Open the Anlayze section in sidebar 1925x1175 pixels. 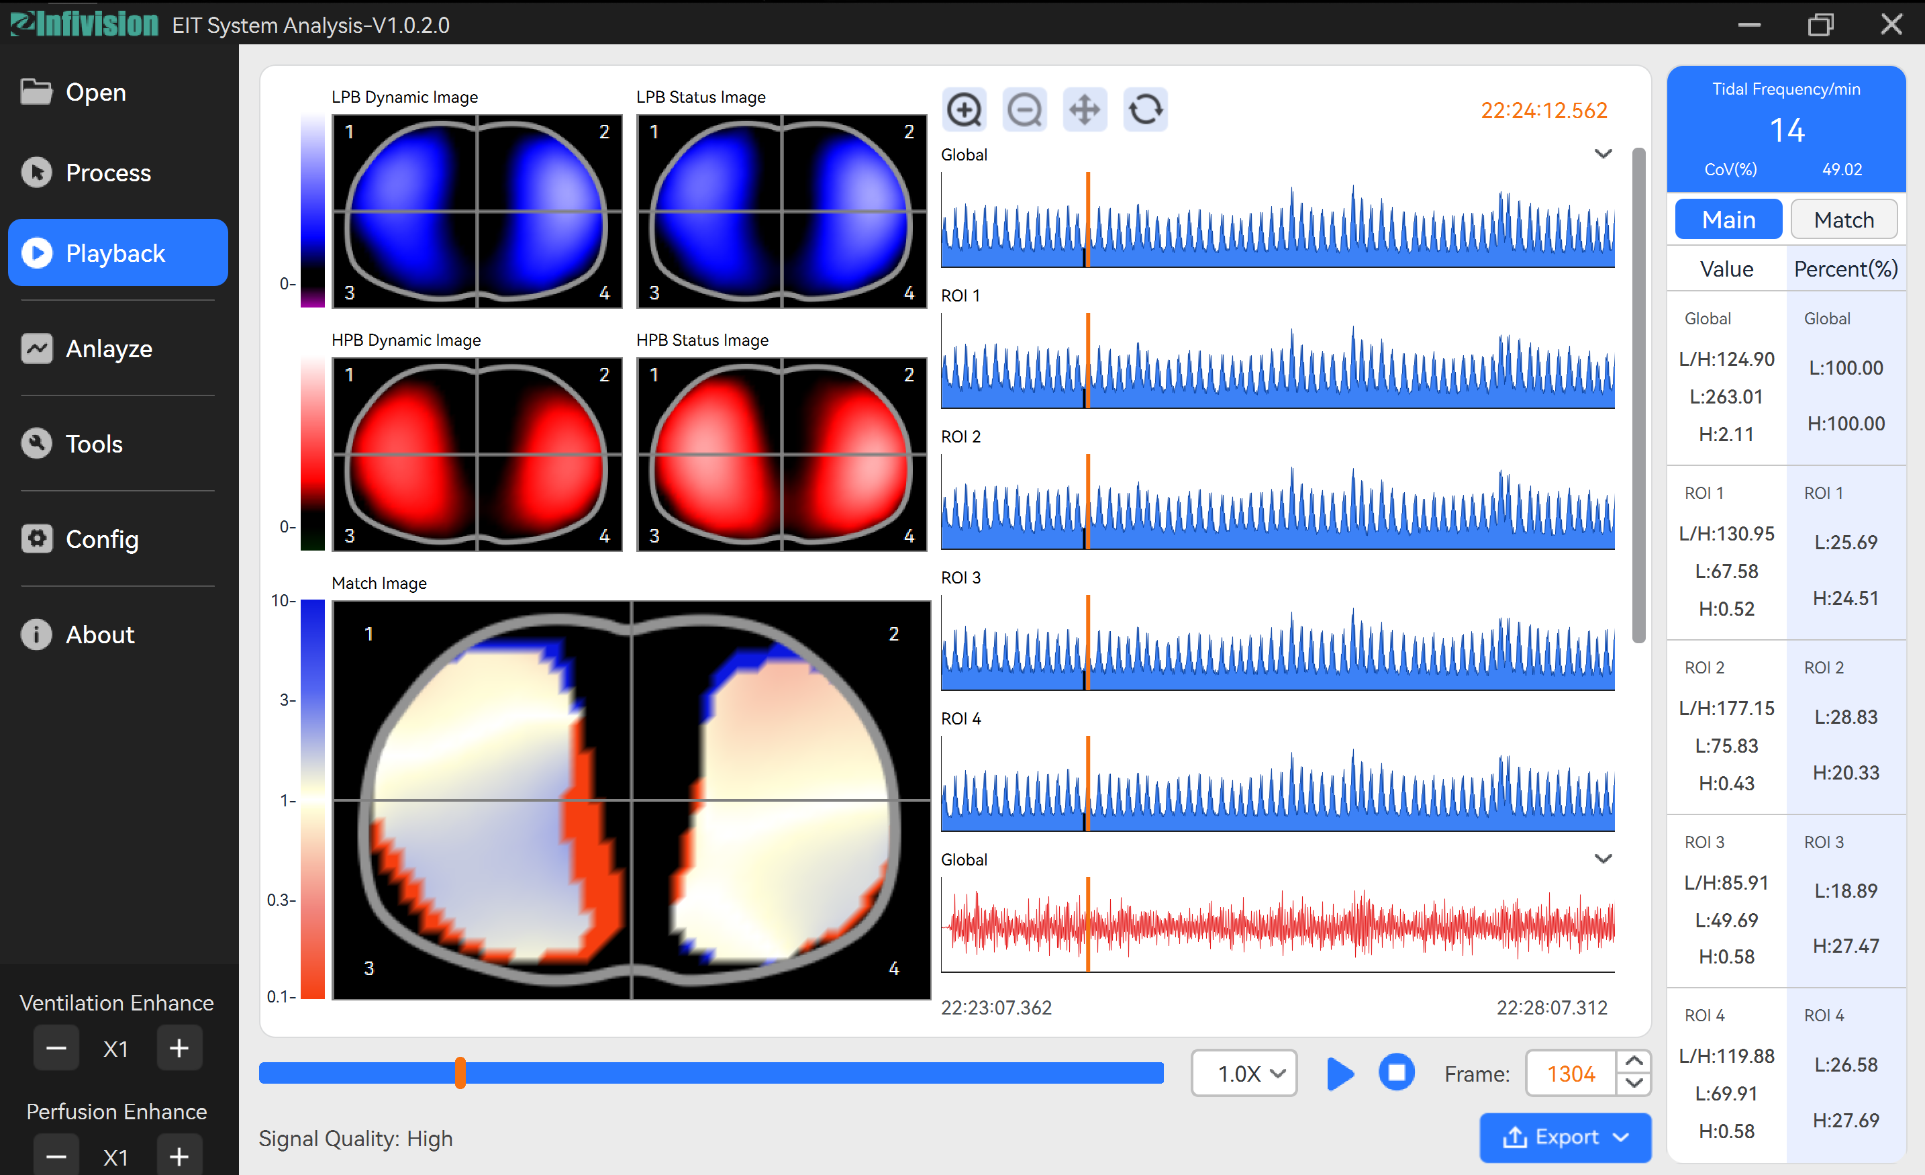(109, 348)
